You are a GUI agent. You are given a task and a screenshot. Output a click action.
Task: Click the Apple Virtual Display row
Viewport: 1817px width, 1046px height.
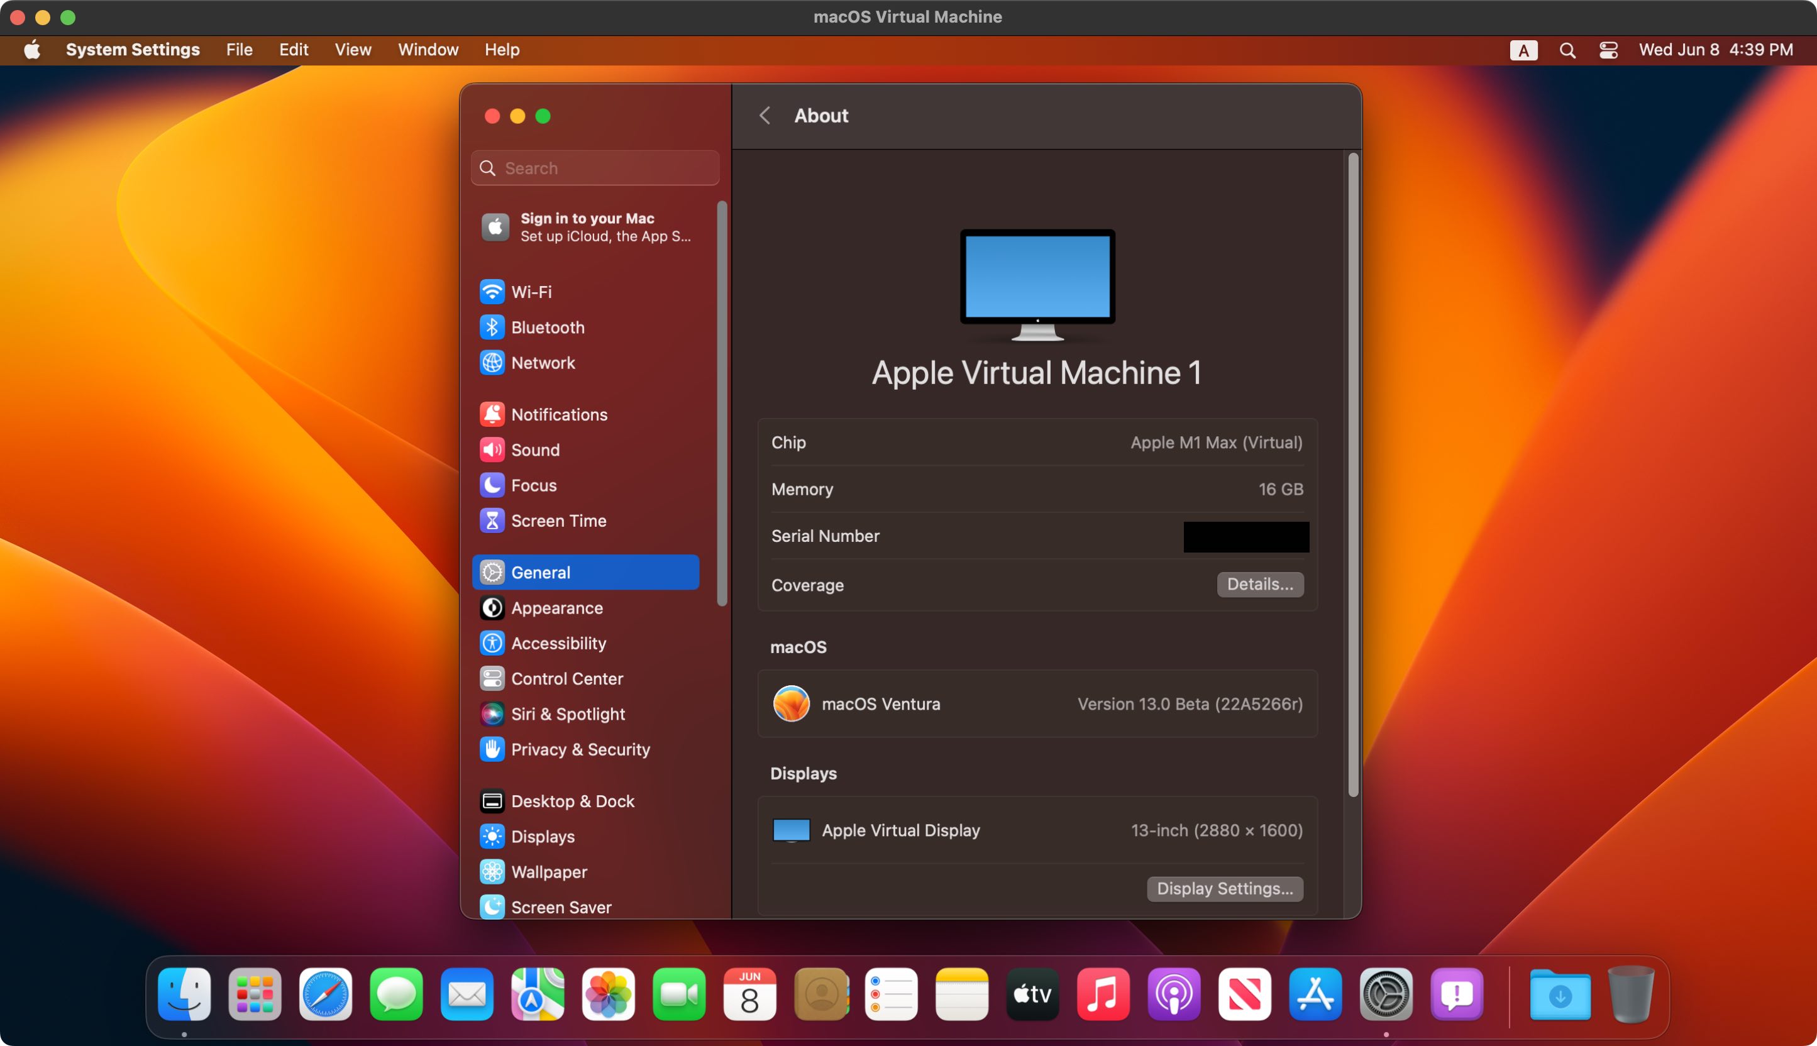click(1037, 830)
